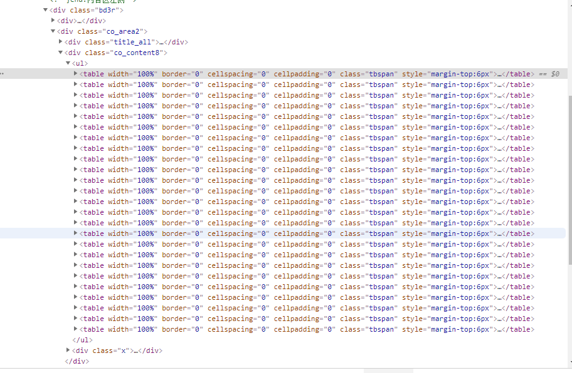Expand the light-blue highlighted table row
This screenshot has width=572, height=373.
point(76,233)
